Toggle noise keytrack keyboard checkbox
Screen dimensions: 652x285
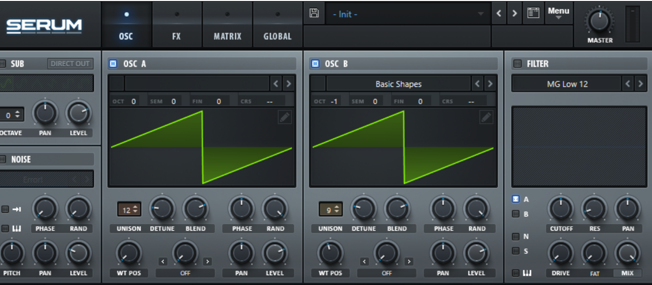pyautogui.click(x=5, y=228)
